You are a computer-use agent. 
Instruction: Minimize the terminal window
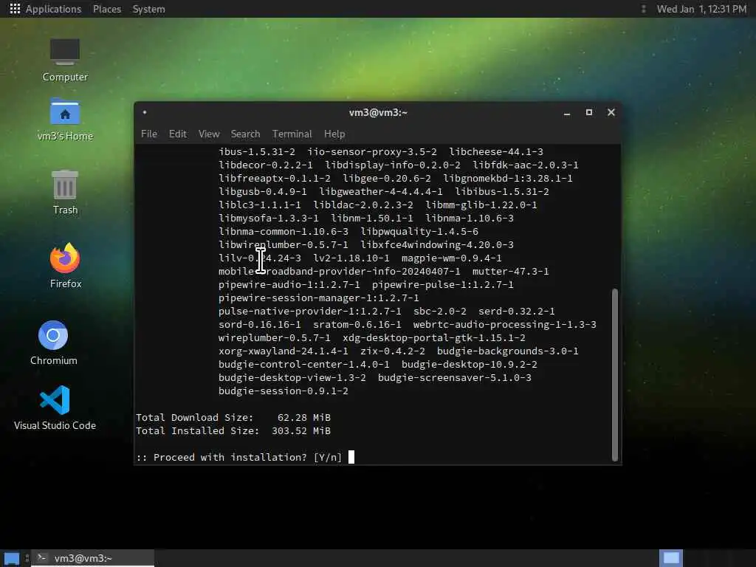tap(567, 112)
